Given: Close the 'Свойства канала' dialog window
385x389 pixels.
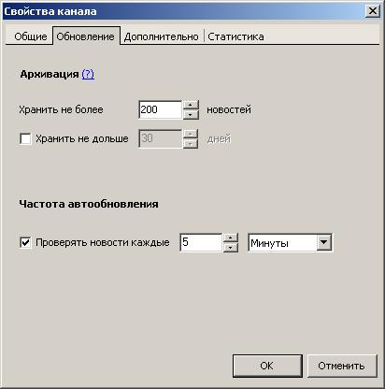Looking at the screenshot, I should [372, 11].
